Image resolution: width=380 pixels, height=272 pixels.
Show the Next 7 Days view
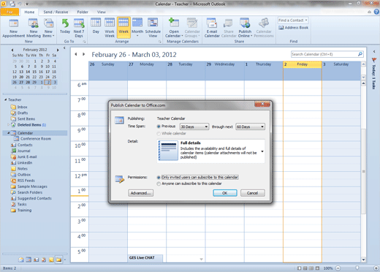[x=79, y=29]
